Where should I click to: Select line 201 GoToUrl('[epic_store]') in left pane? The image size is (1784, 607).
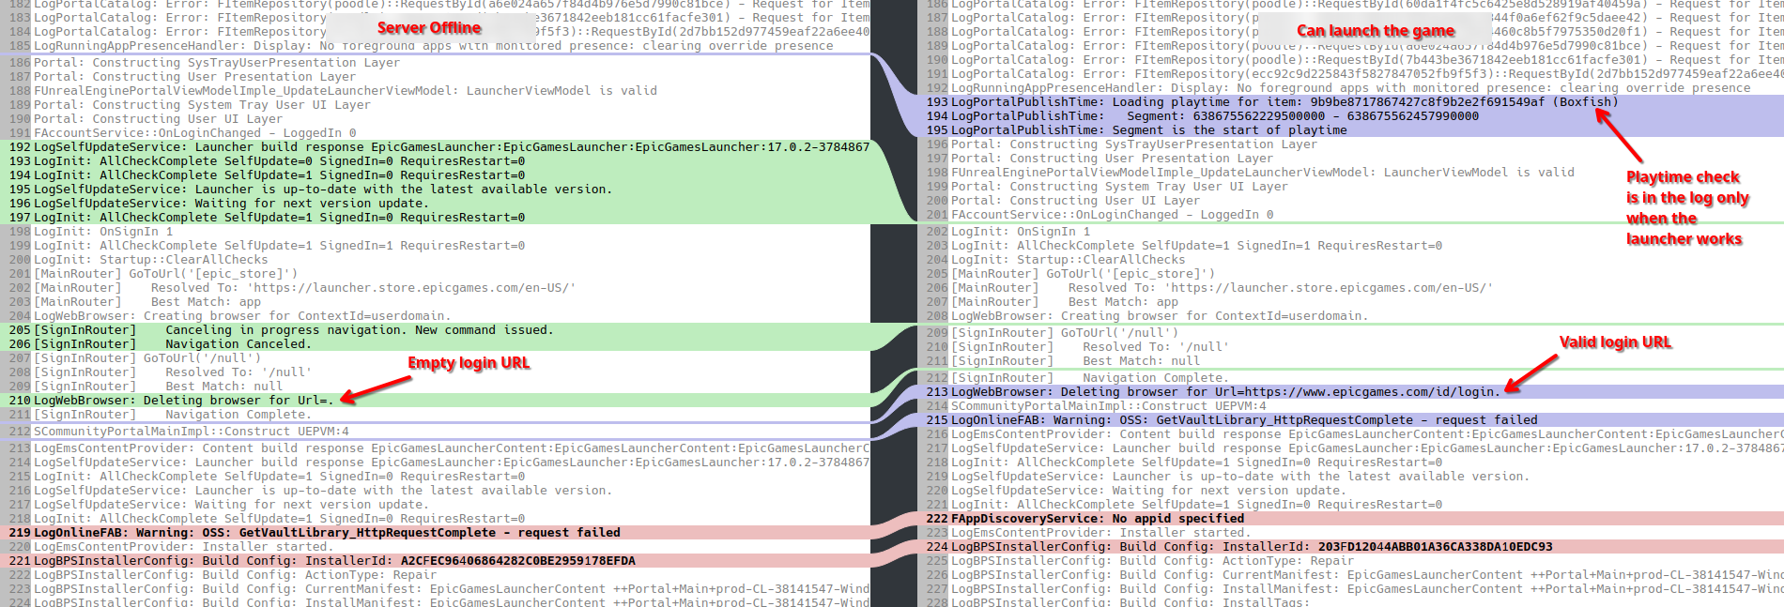[x=166, y=274]
